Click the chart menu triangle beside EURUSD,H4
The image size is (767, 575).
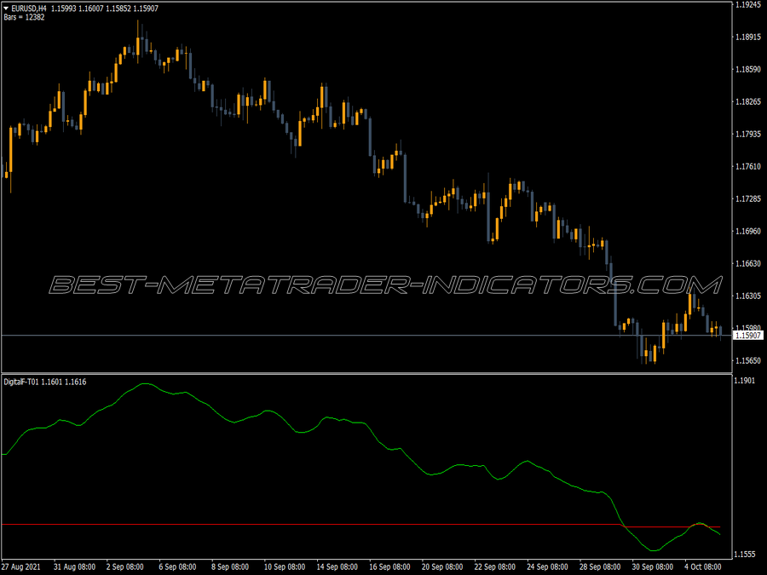[x=6, y=9]
